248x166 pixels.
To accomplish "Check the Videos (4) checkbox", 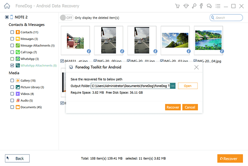I will 12,94.
